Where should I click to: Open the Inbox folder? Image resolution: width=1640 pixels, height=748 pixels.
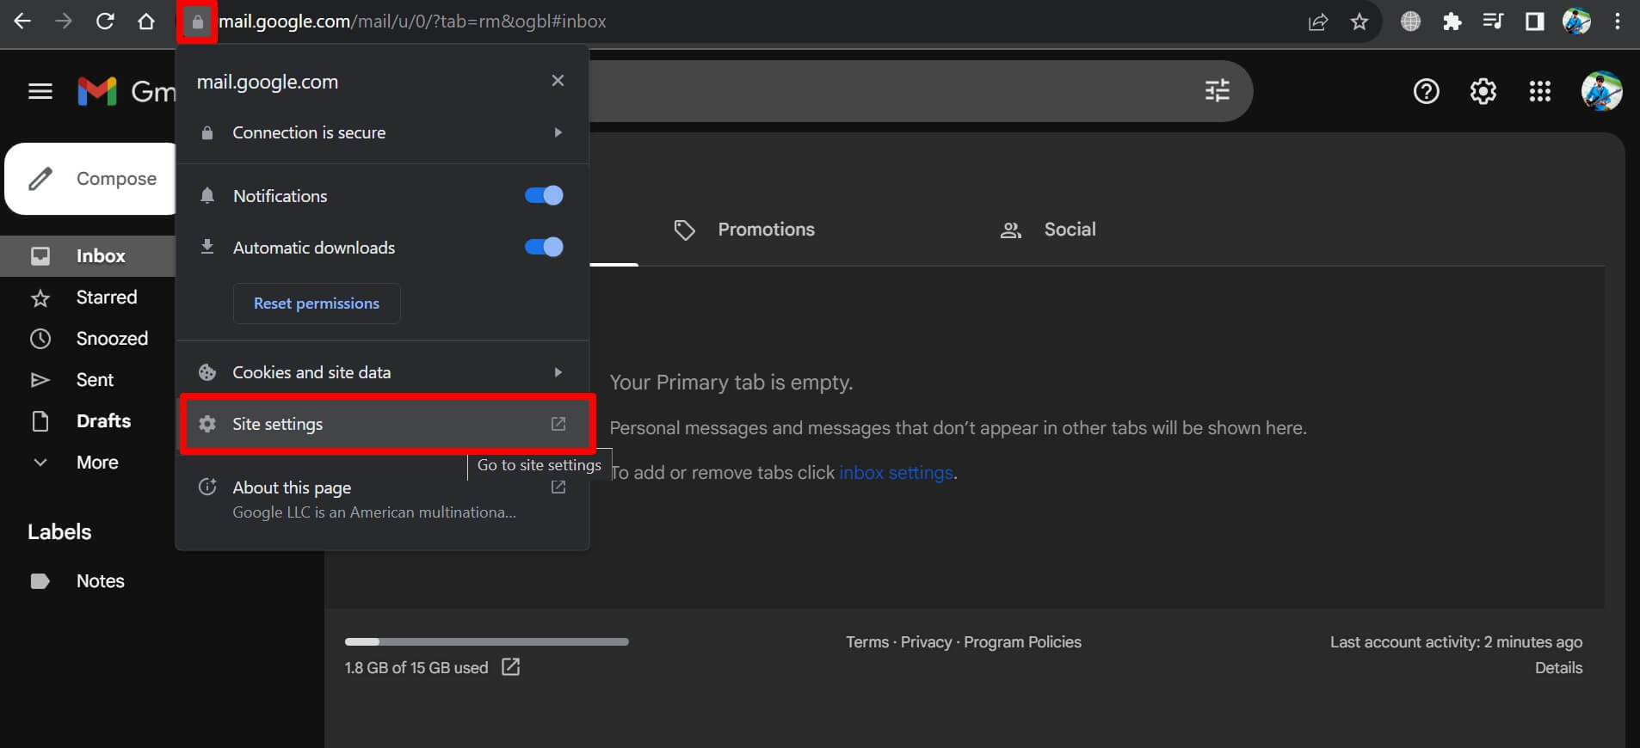(87, 256)
